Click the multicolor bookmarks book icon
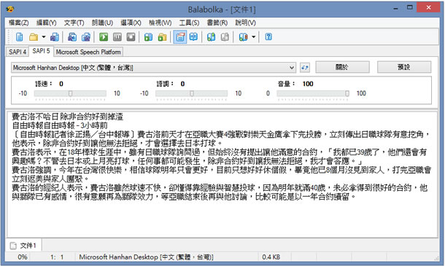445x266 pixels. 243,37
